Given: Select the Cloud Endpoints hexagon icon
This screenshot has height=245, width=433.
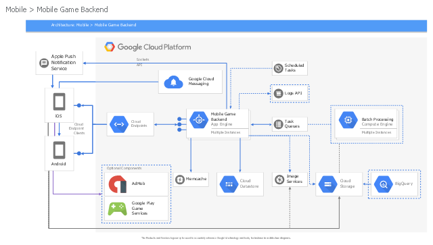Looking at the screenshot, I should pos(119,124).
